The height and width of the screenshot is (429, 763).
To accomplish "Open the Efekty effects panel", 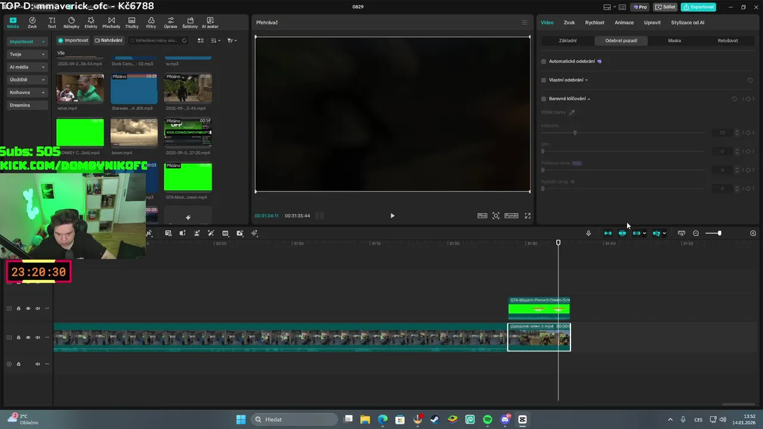I will click(91, 23).
